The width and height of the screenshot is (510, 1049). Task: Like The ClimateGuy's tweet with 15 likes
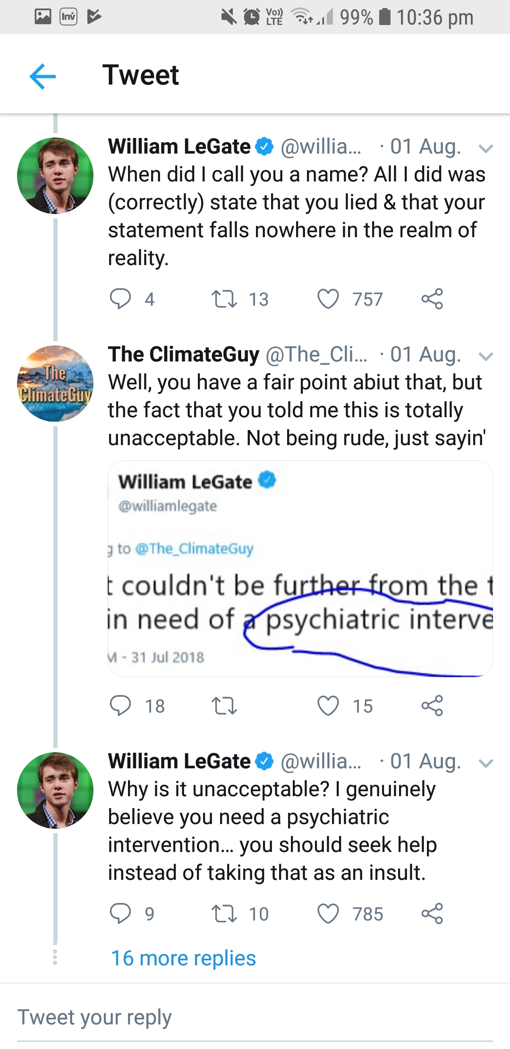(328, 706)
